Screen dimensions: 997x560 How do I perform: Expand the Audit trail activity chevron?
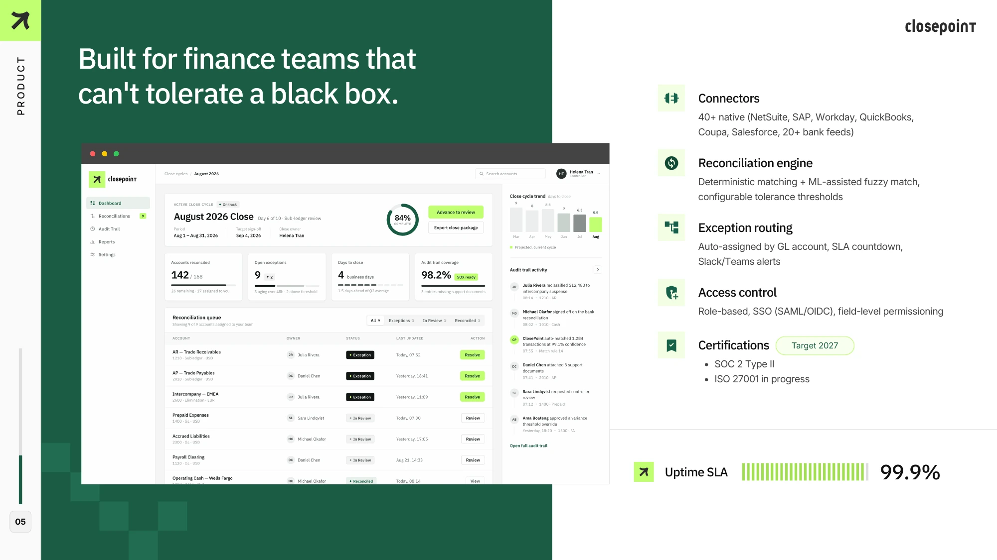598,270
